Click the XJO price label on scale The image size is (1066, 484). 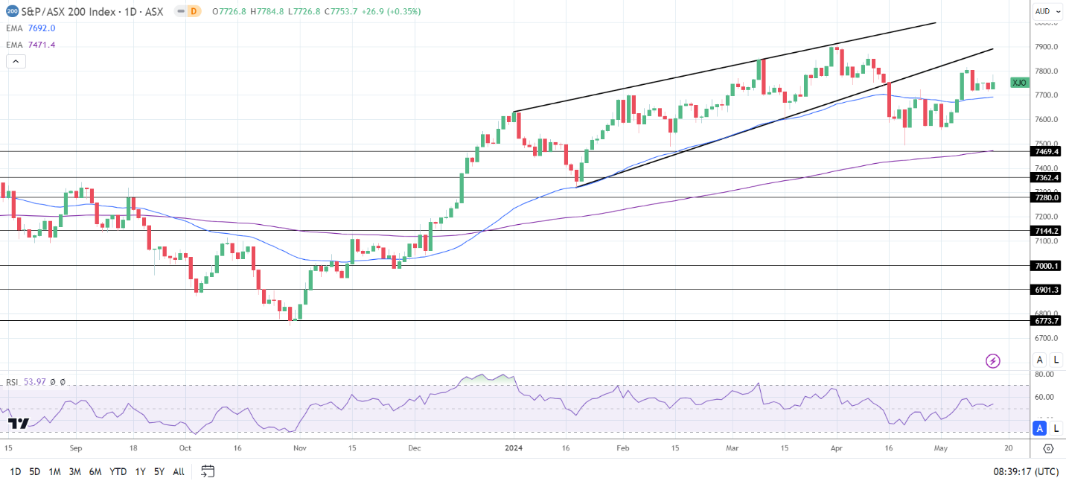click(x=1019, y=83)
